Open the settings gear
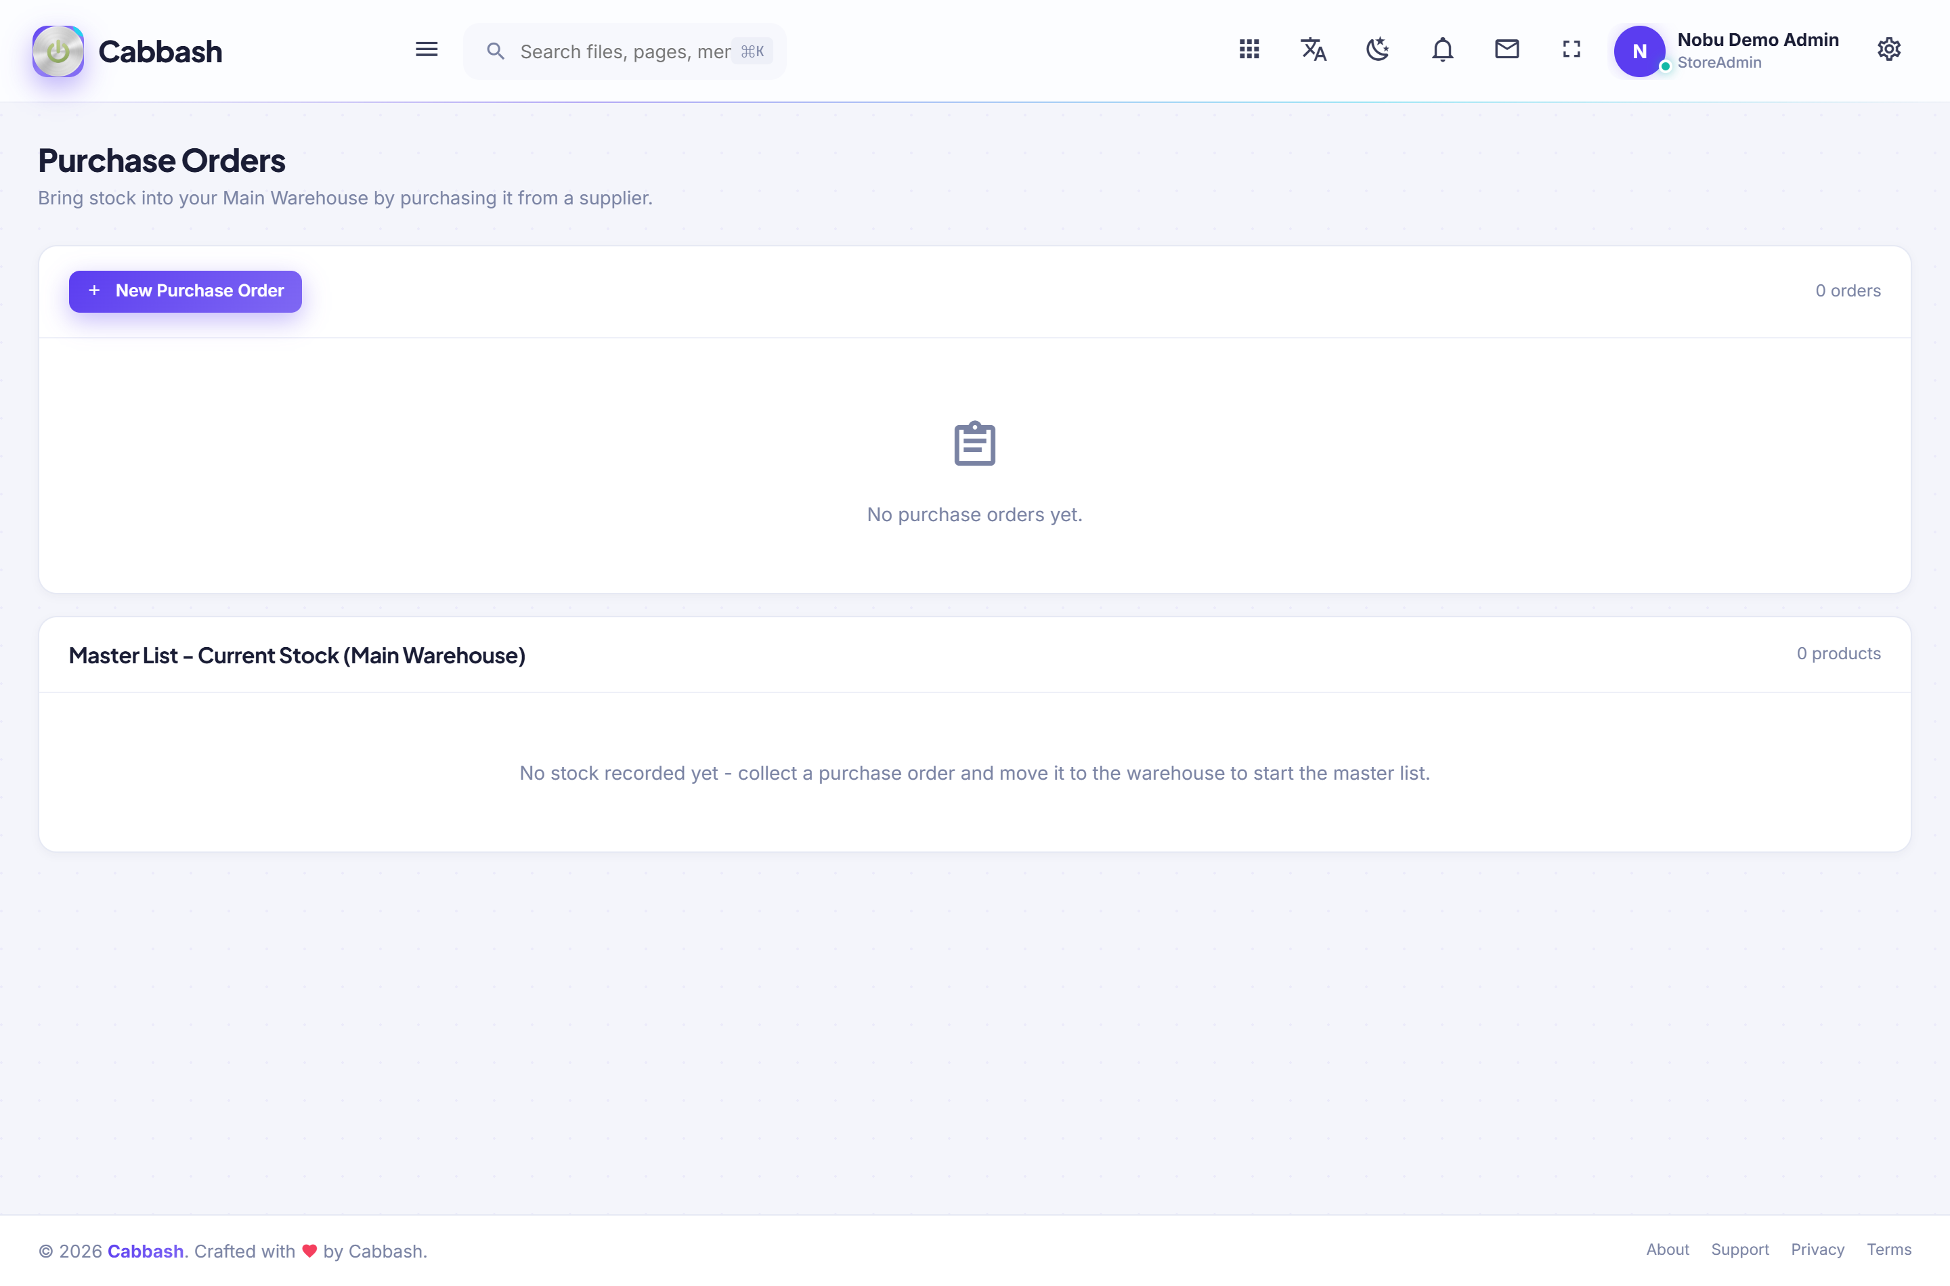The image size is (1950, 1286). pyautogui.click(x=1888, y=50)
